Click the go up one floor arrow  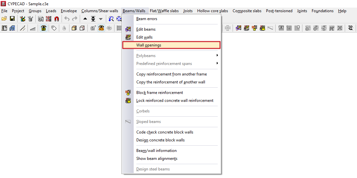[x=85, y=19]
